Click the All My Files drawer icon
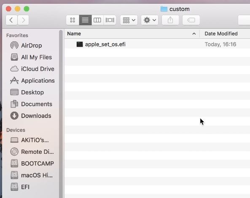 14,57
